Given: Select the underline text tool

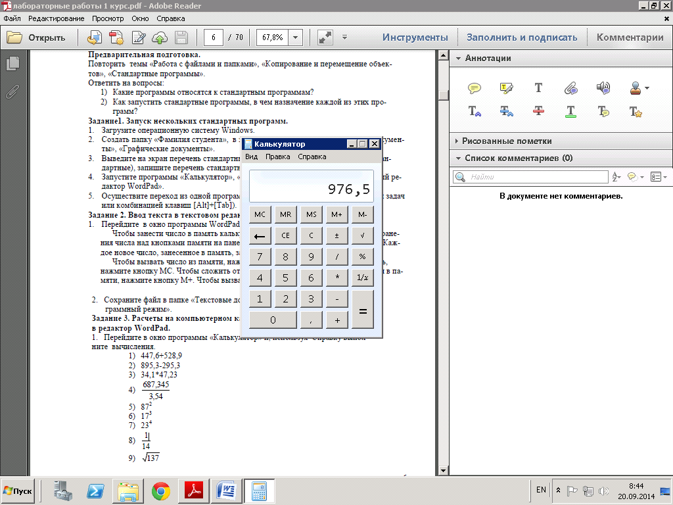Looking at the screenshot, I should (570, 112).
